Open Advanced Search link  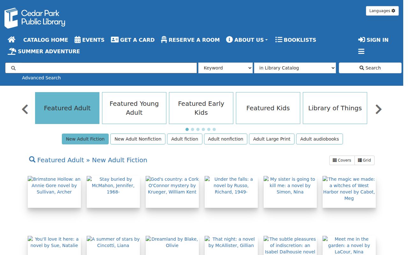click(41, 78)
